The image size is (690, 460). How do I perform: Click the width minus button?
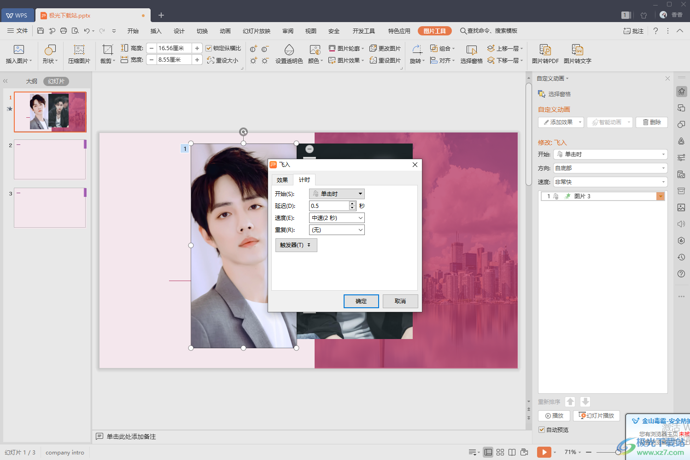pos(152,60)
